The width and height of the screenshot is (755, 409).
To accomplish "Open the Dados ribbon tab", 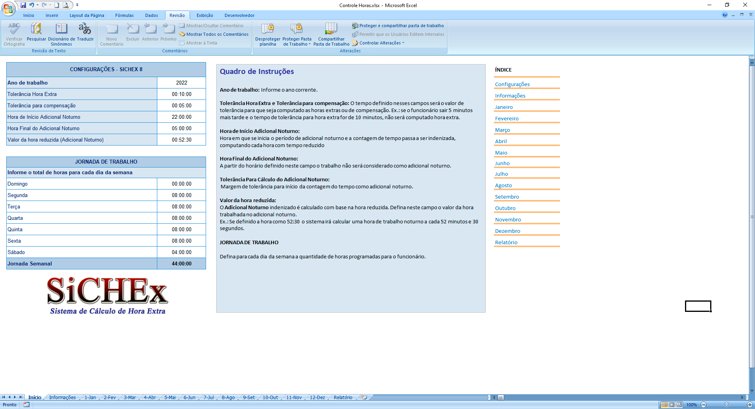I will coord(152,15).
